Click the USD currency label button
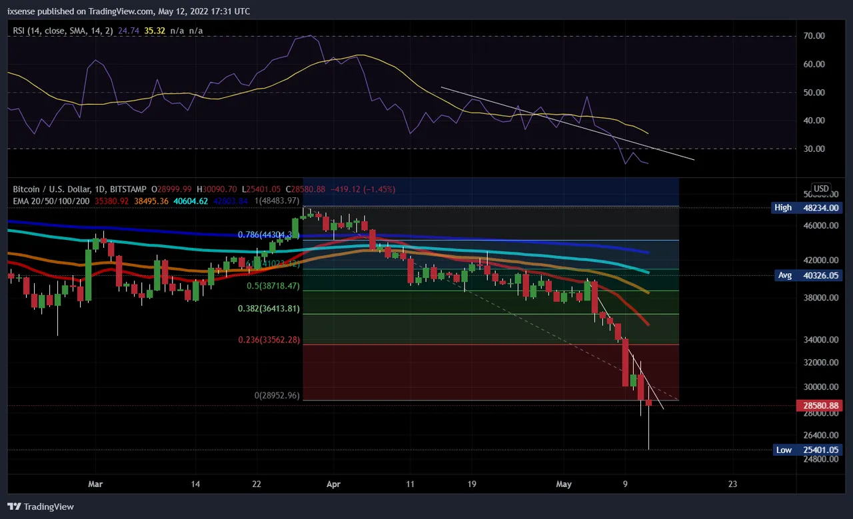 click(x=821, y=189)
